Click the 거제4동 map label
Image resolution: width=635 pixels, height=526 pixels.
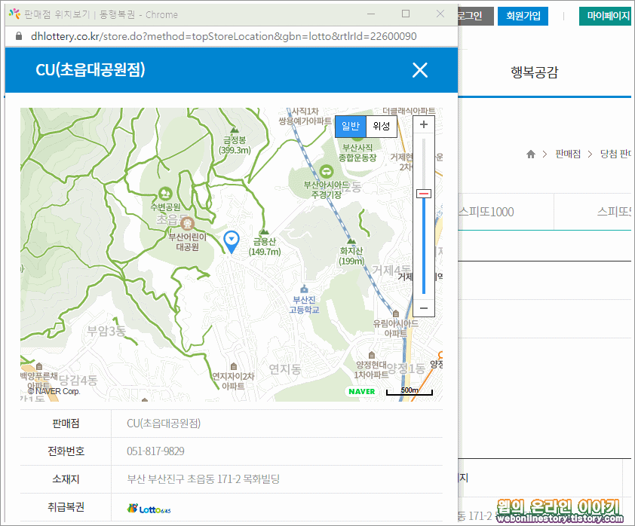[391, 270]
